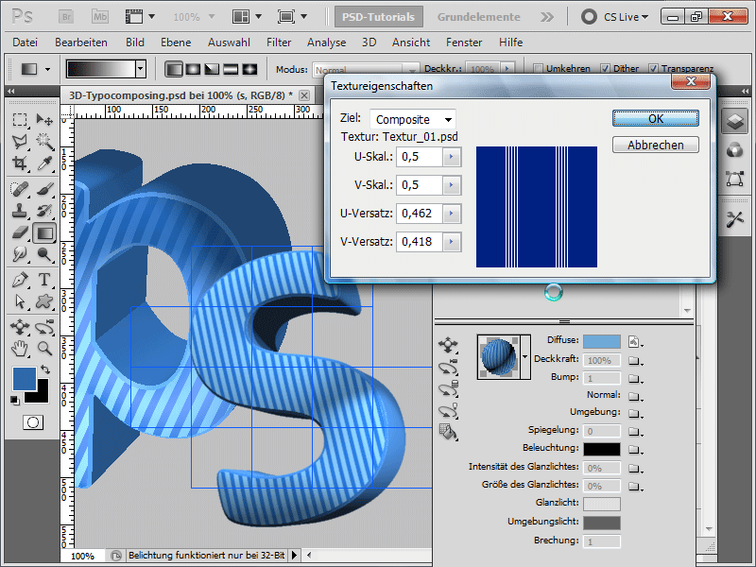
Task: Select the Brush tool
Action: [44, 188]
